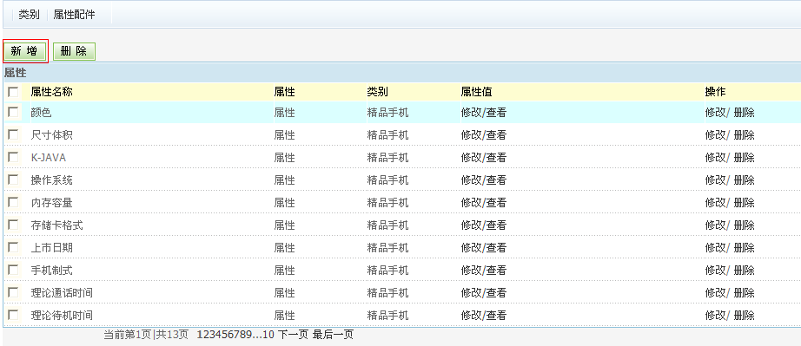Open 修改/查看 for 理论待机时间
Screen dimensions: 801x346
point(483,316)
